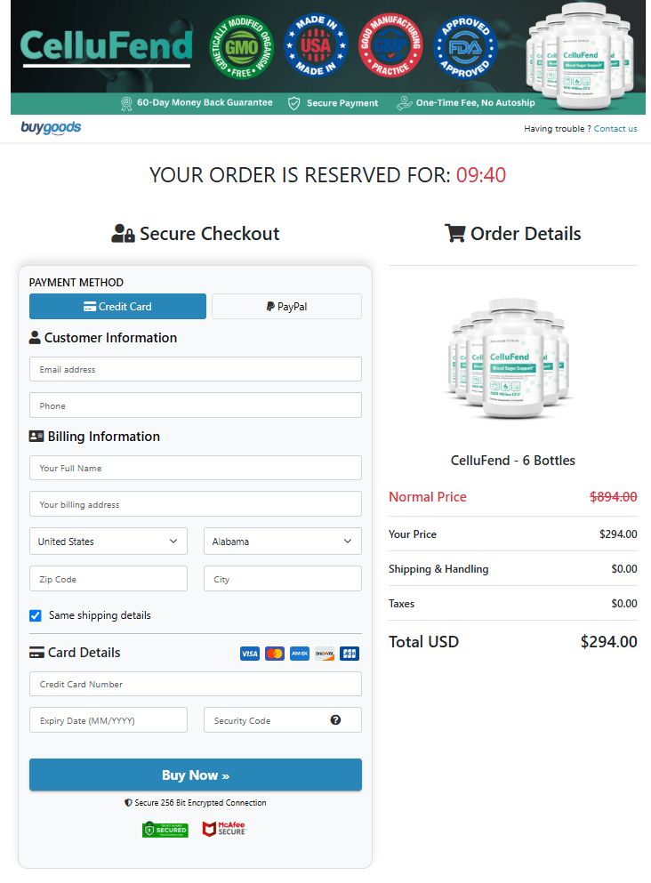This screenshot has height=883, width=651.
Task: Select the Credit Card payment tab
Action: tap(117, 306)
